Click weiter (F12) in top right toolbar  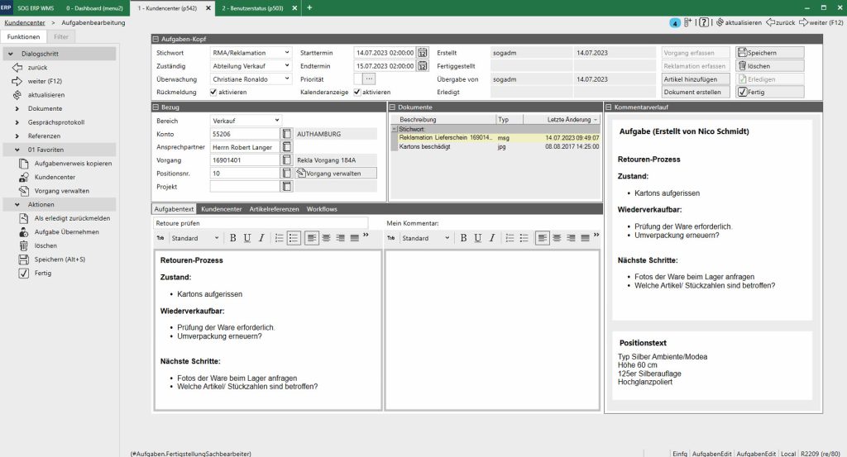821,22
